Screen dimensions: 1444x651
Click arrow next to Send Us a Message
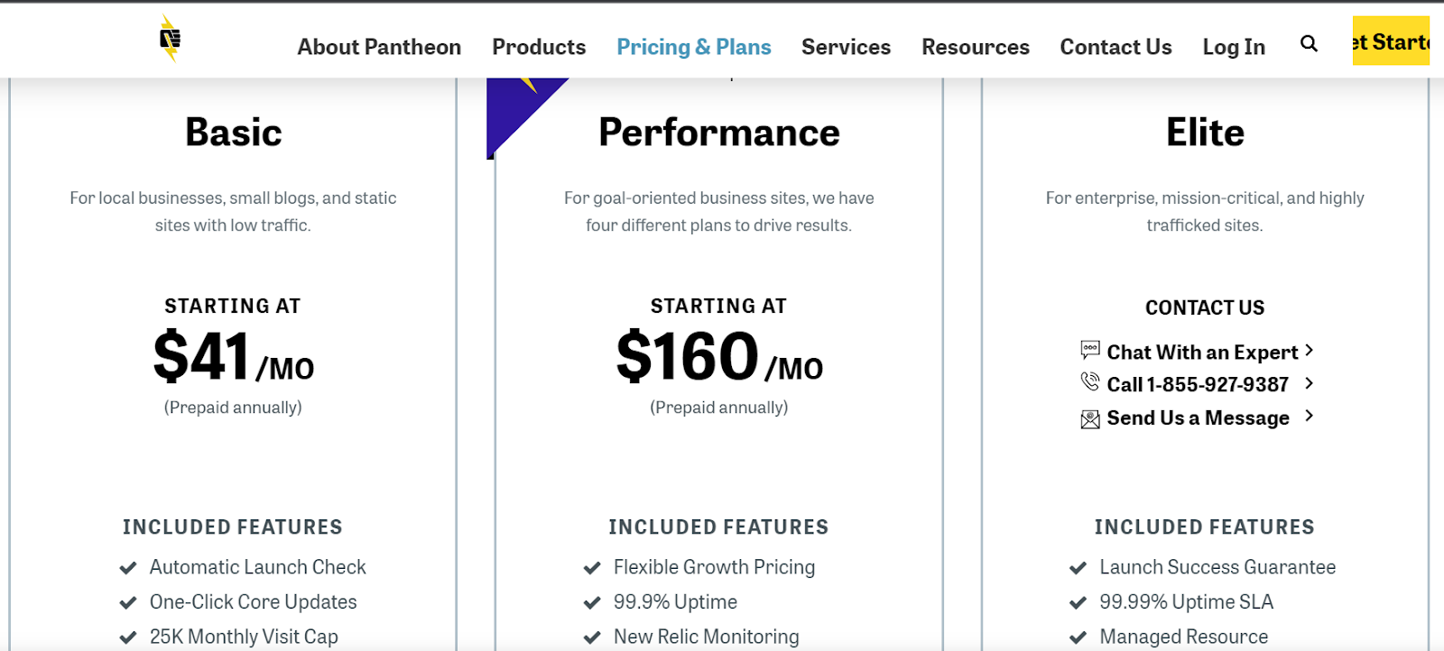1310,416
